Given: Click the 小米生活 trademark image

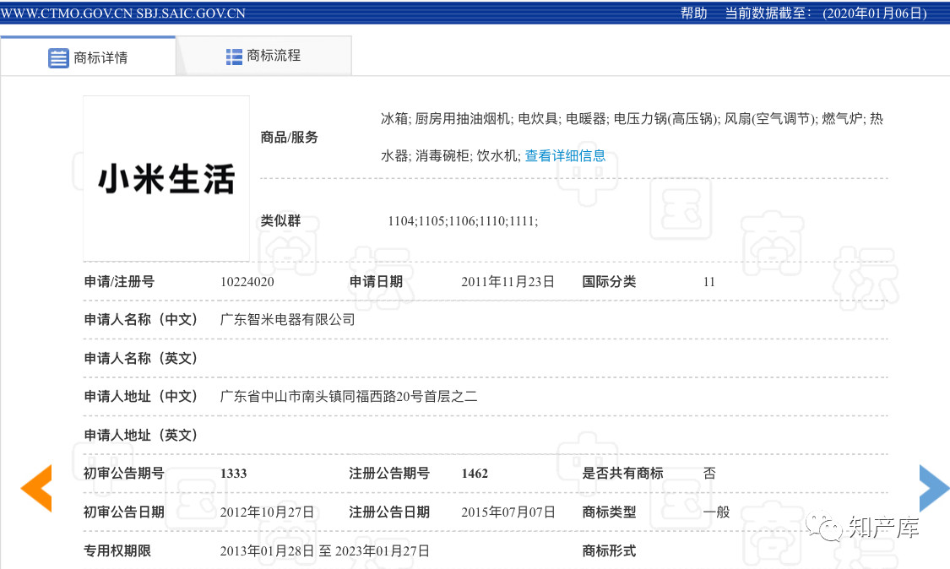Looking at the screenshot, I should pos(166,178).
